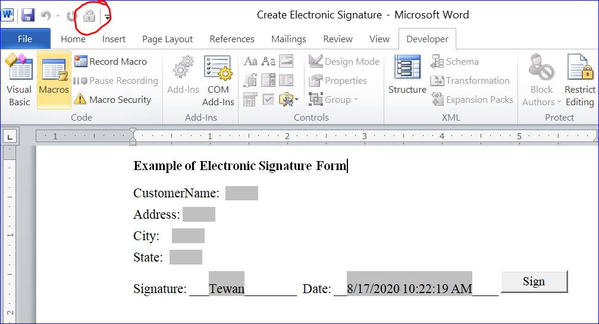Switch to the Review tab

(338, 39)
